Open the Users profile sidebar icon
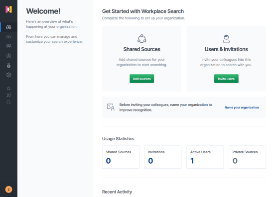The image size is (279, 197). (x=8, y=56)
